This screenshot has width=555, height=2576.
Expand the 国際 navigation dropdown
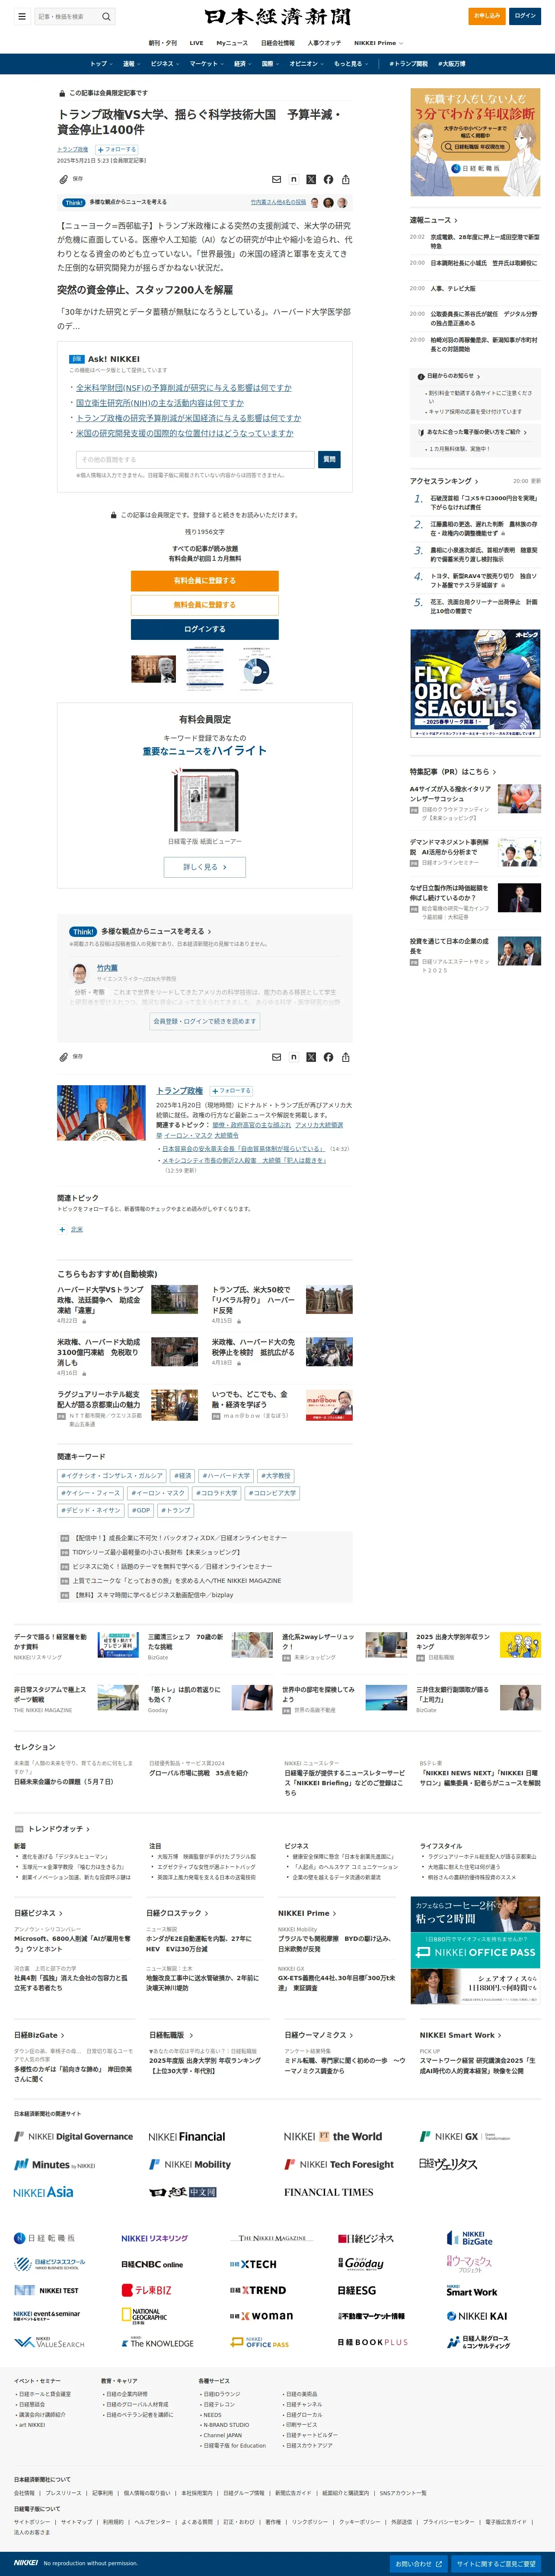[270, 64]
